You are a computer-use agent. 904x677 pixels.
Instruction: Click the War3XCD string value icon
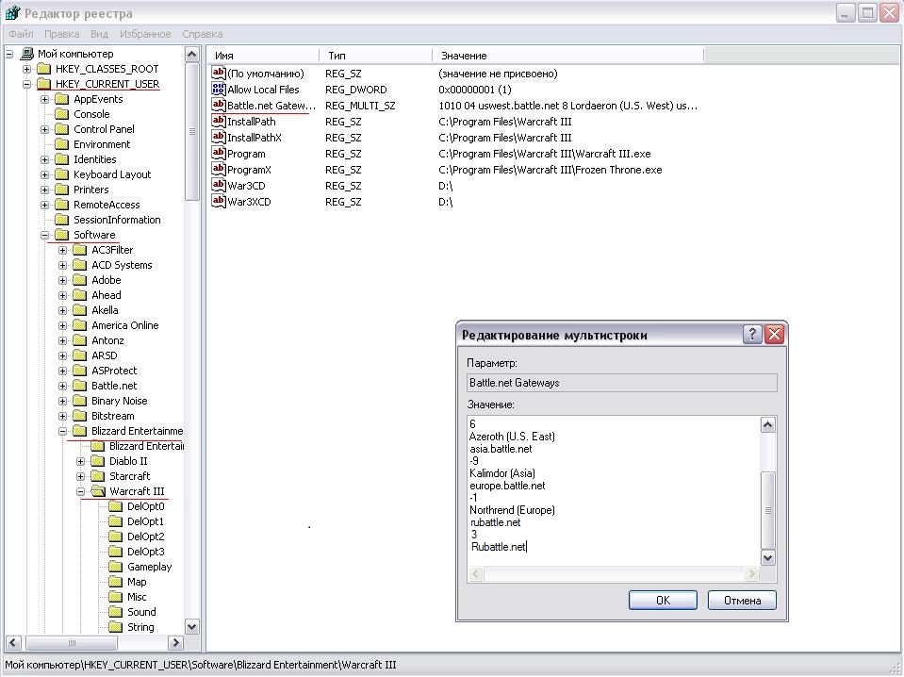click(x=218, y=201)
